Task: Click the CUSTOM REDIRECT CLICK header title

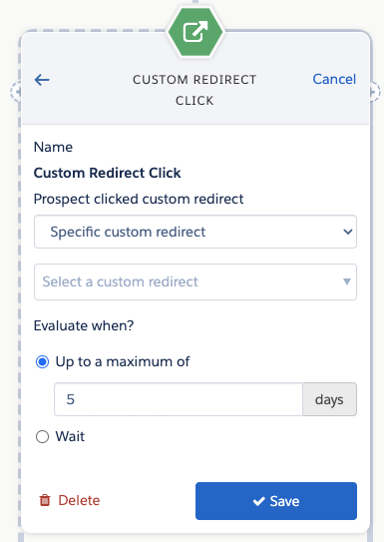Action: coord(194,90)
